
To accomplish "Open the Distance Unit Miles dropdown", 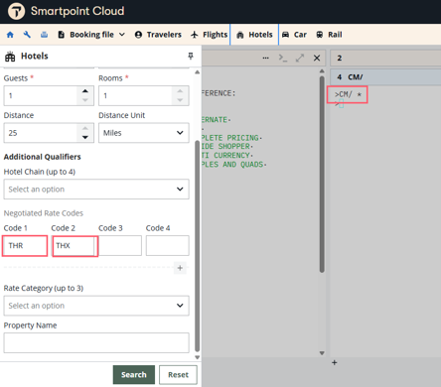I will pos(144,133).
